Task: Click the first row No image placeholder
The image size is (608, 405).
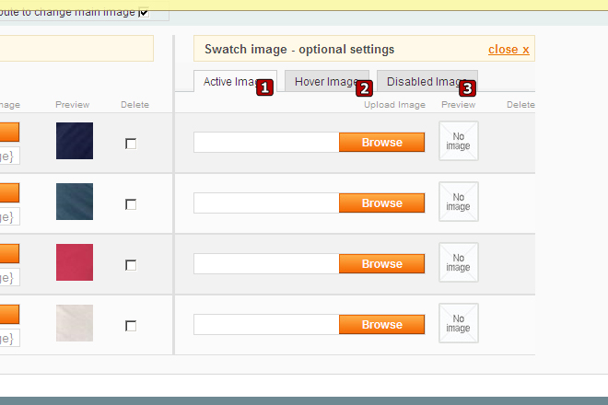Action: click(x=458, y=142)
